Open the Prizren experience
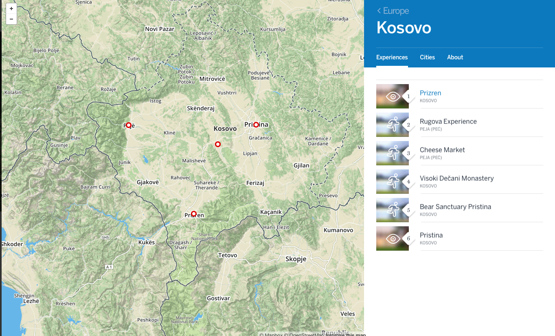Image resolution: width=555 pixels, height=336 pixels. 430,93
